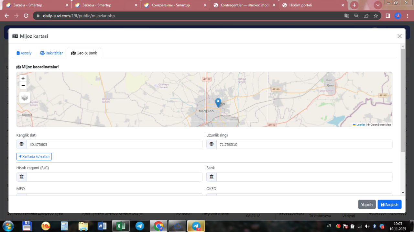This screenshot has height=232, width=414.
Task: Open the Rekvizitlar tab
Action: [x=51, y=53]
